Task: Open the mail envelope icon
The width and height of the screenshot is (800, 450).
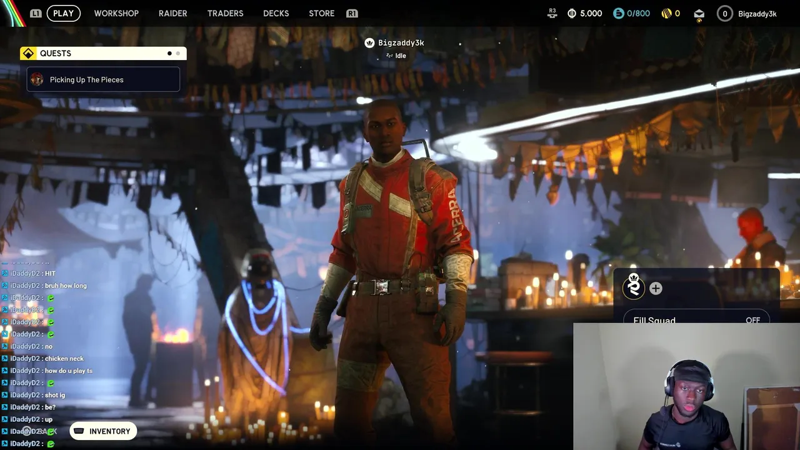Action: point(699,14)
